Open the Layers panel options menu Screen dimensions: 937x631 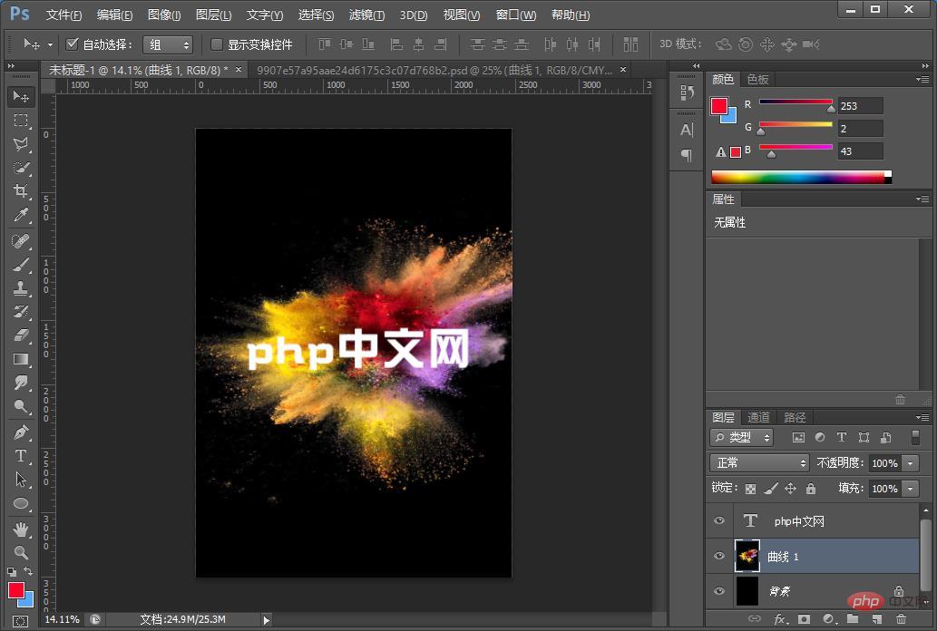[x=922, y=417]
